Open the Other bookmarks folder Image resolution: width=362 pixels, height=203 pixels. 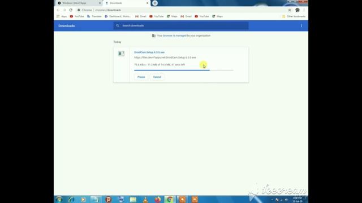[294, 16]
